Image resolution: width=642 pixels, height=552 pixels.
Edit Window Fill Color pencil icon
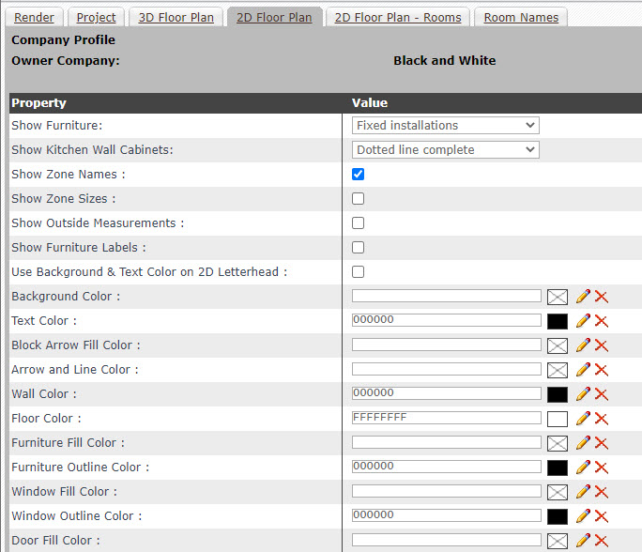click(583, 491)
